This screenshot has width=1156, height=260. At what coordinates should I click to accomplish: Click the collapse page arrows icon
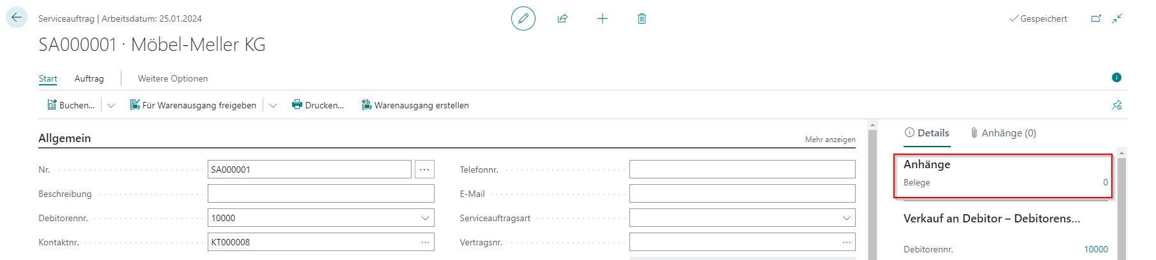(x=1117, y=18)
